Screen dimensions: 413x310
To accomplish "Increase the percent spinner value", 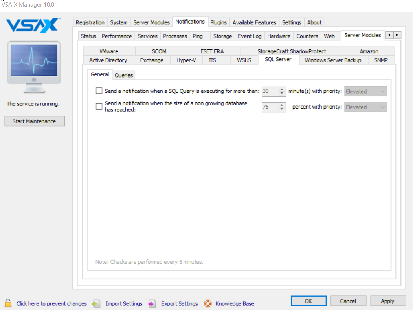I will pos(282,105).
